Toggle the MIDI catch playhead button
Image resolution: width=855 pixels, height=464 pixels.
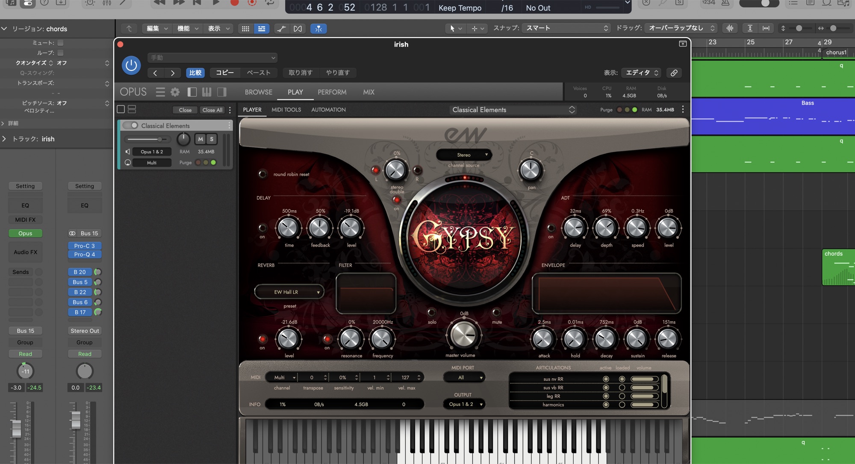click(x=318, y=29)
